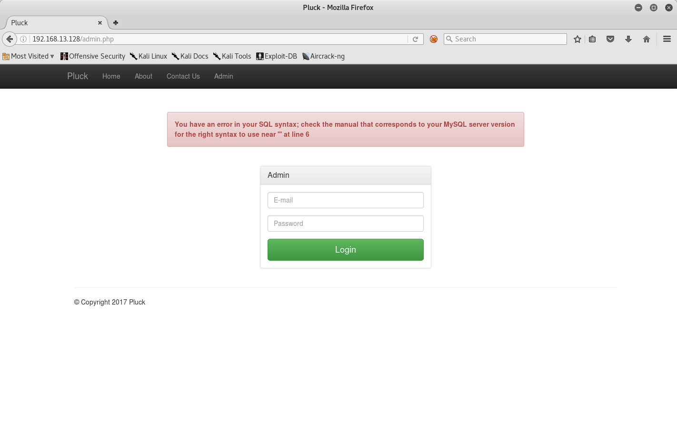Open the Exploit-DB bookmark

(x=277, y=56)
